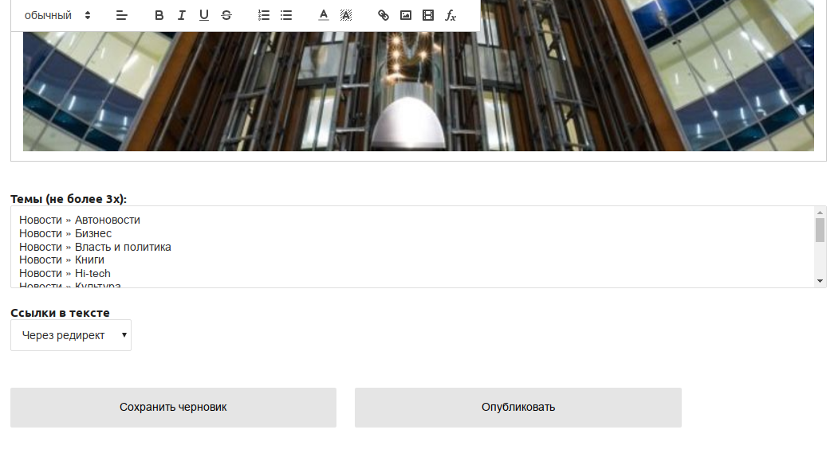Image resolution: width=838 pixels, height=453 pixels.
Task: Open the paragraph style dropdown "обычный"
Action: [x=57, y=15]
